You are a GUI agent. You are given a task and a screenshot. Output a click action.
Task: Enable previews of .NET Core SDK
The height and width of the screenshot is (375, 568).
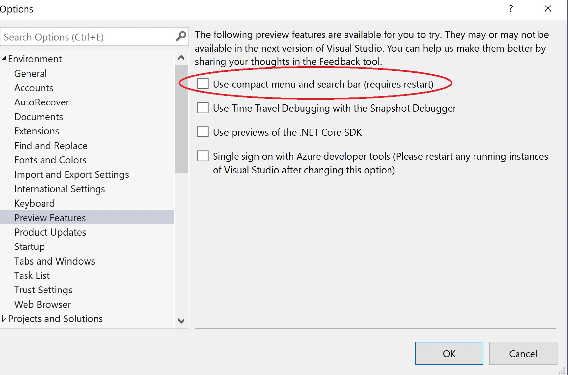pyautogui.click(x=203, y=132)
